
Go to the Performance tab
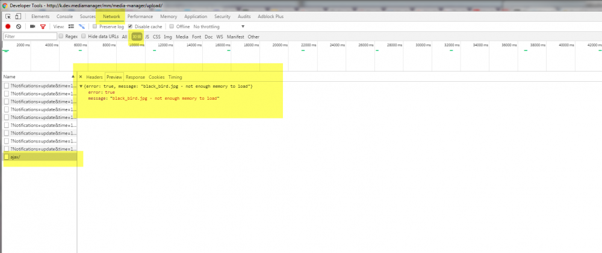coord(140,16)
